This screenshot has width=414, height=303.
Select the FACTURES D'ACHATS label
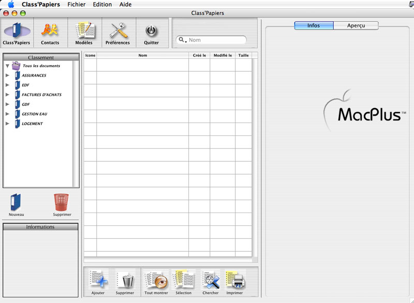(42, 95)
